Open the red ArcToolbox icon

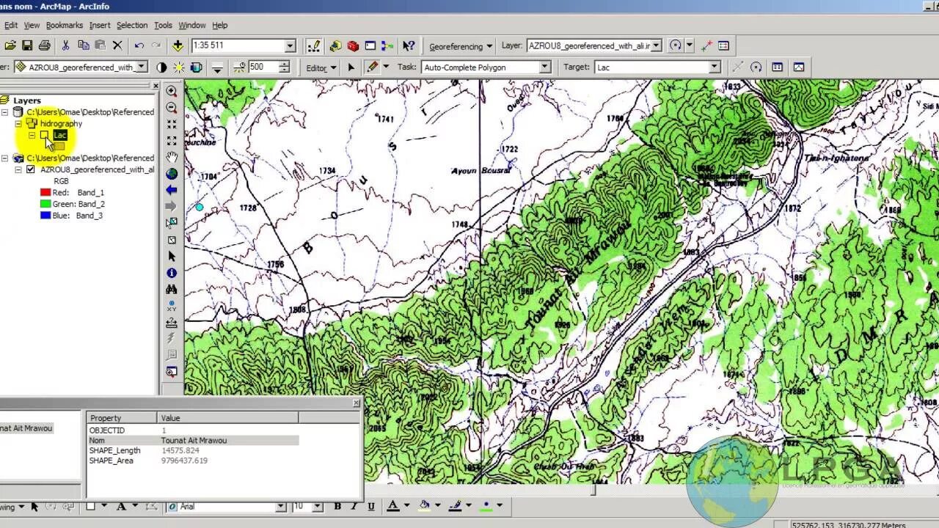353,45
